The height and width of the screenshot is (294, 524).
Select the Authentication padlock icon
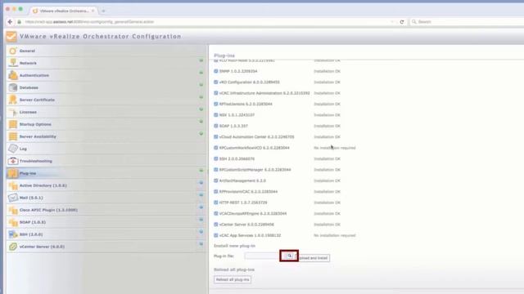13,75
